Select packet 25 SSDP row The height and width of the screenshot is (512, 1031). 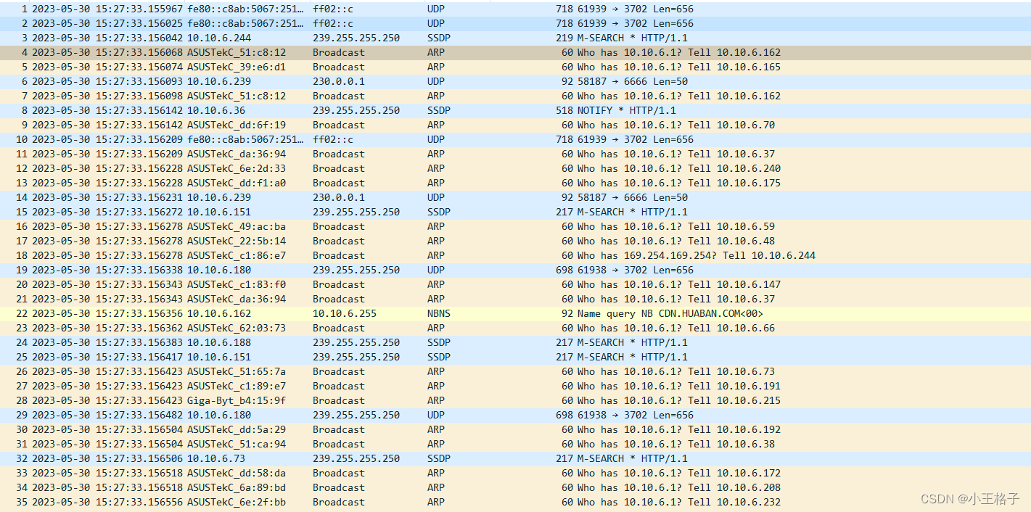[x=515, y=357]
